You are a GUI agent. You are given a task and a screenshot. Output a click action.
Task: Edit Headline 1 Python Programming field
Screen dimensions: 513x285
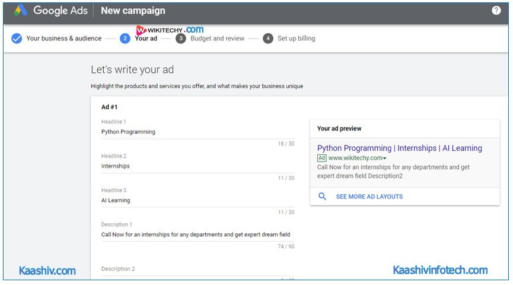(x=197, y=132)
